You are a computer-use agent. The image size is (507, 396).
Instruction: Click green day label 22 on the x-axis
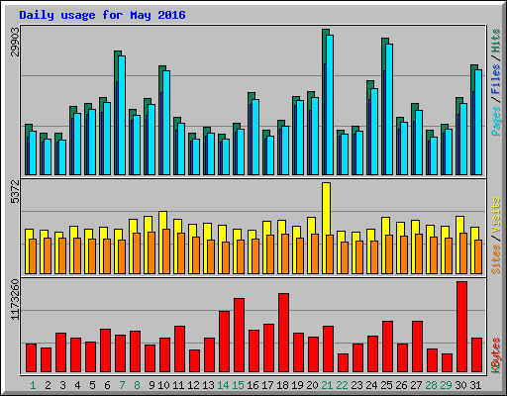coord(342,385)
